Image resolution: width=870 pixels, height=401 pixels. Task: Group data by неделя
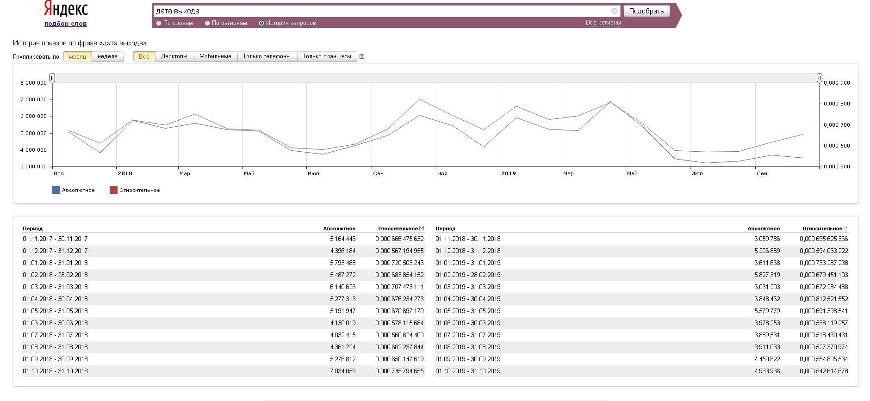coord(107,56)
